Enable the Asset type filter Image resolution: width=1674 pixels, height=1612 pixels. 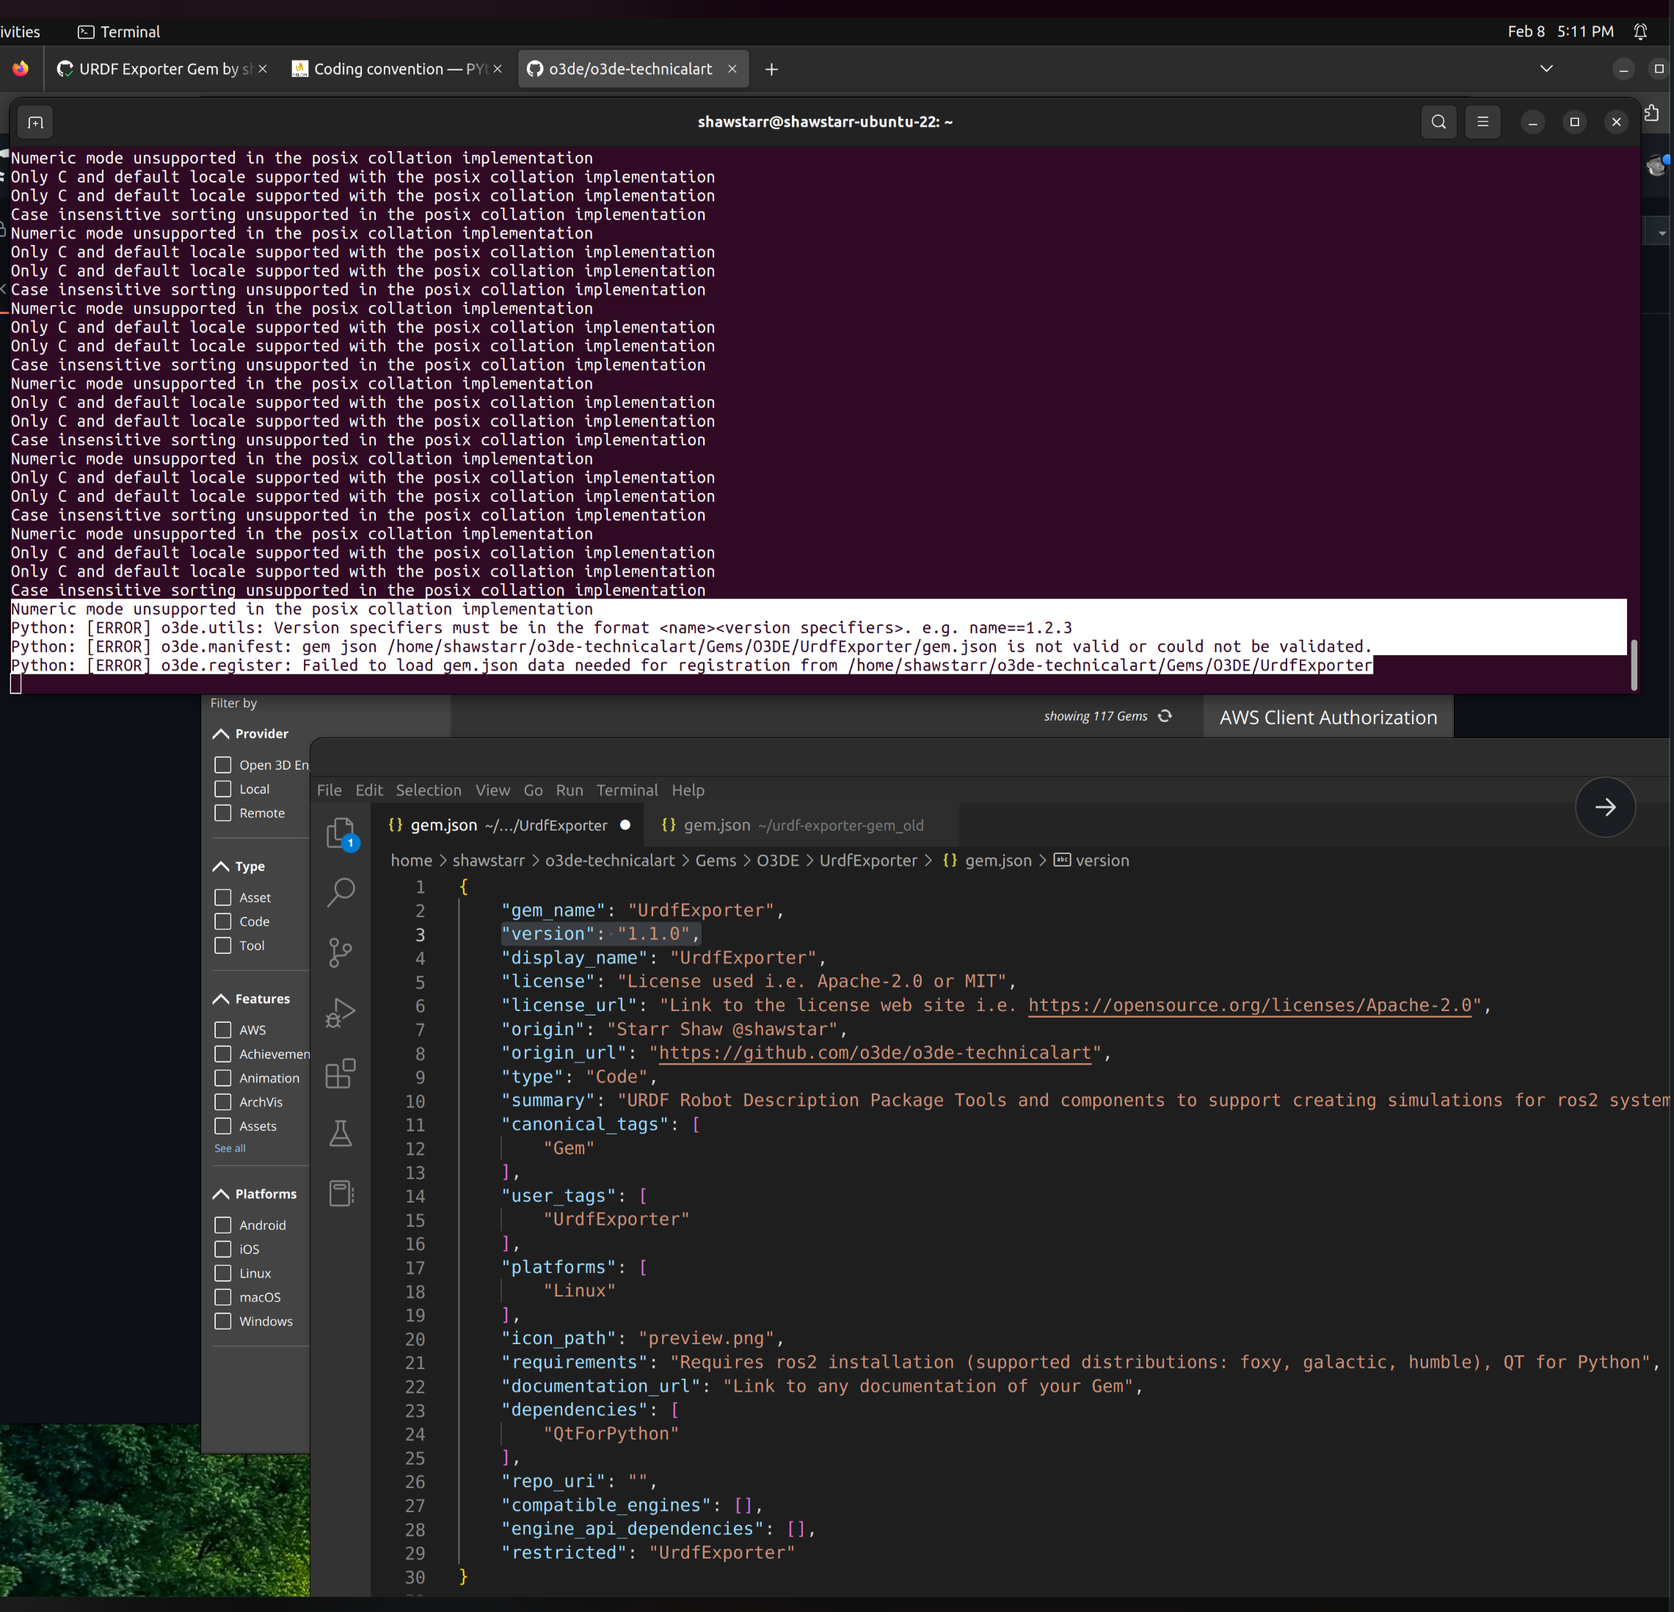pyautogui.click(x=223, y=897)
